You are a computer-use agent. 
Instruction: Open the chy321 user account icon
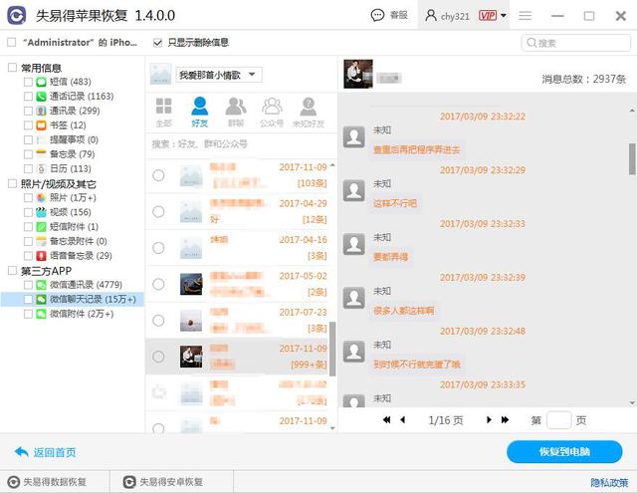click(x=431, y=16)
